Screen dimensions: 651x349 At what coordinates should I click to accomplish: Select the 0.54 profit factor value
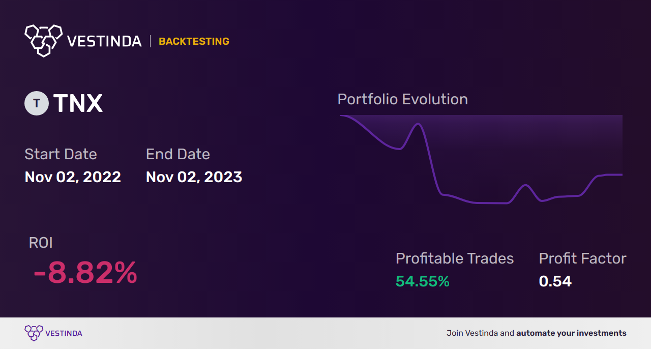pos(555,281)
